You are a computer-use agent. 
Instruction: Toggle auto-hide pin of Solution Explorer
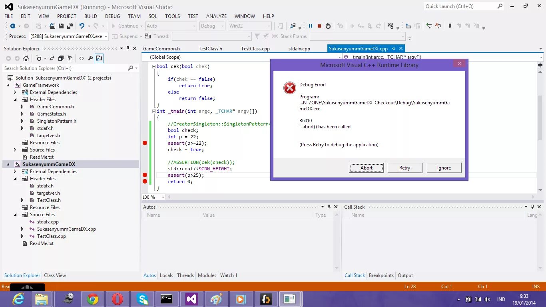(128, 48)
